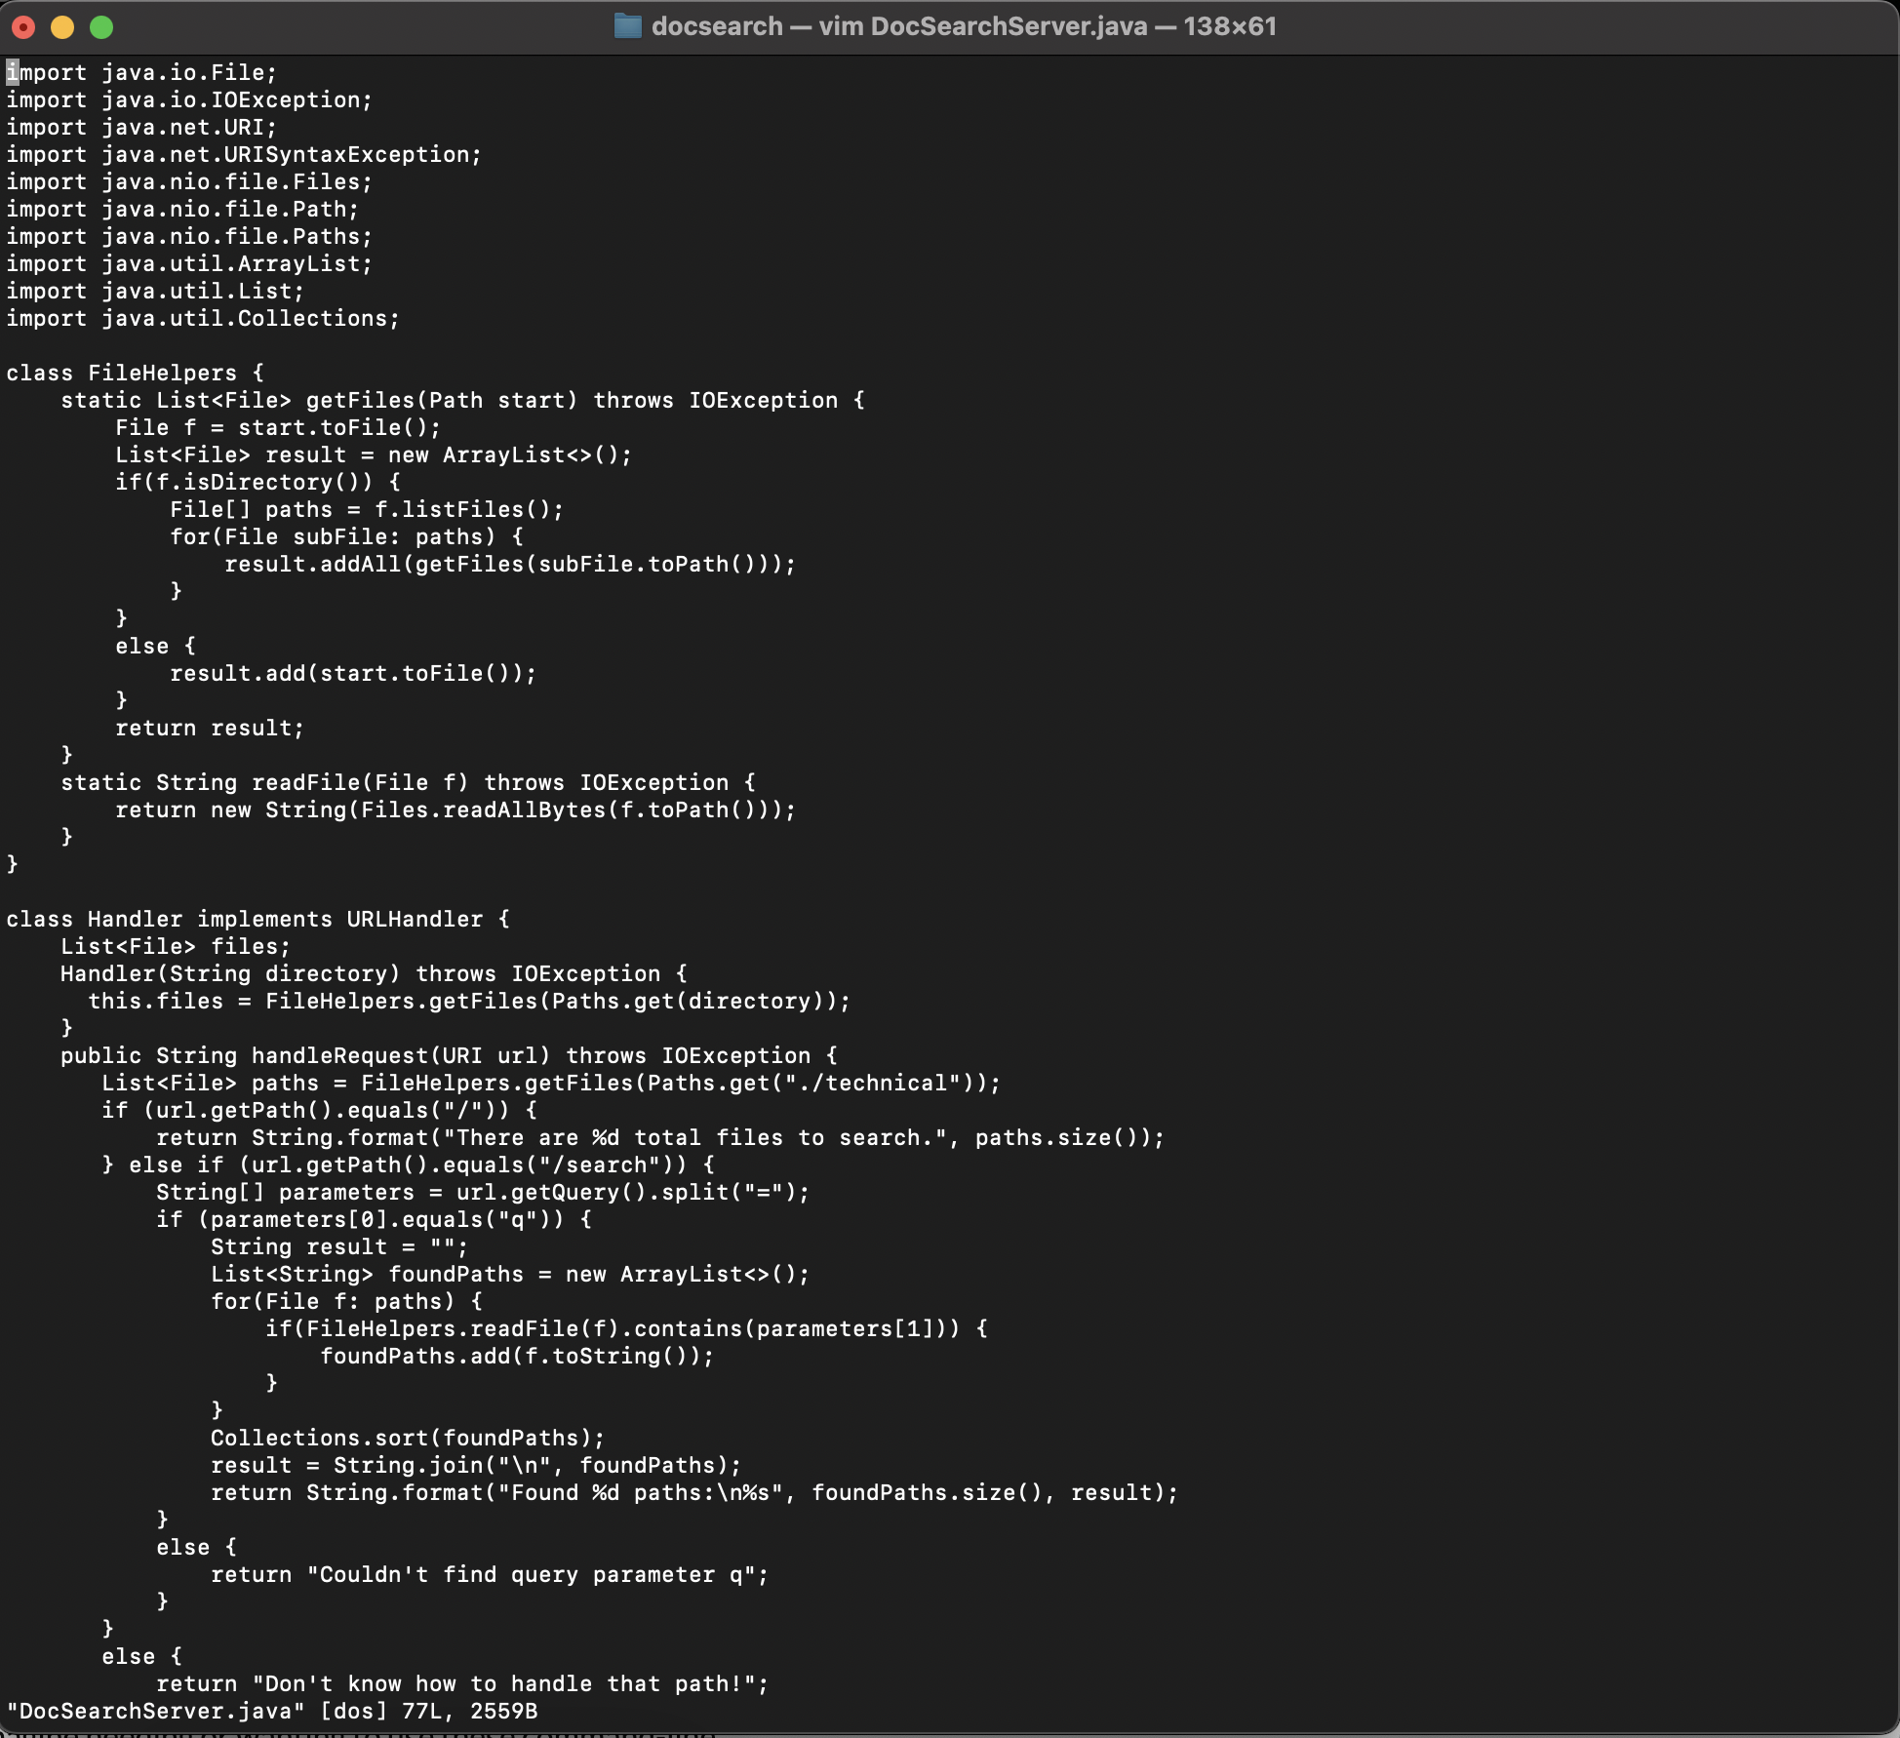Click the "Couldn't find query parameter q" line
1900x1738 pixels.
pos(491,1575)
